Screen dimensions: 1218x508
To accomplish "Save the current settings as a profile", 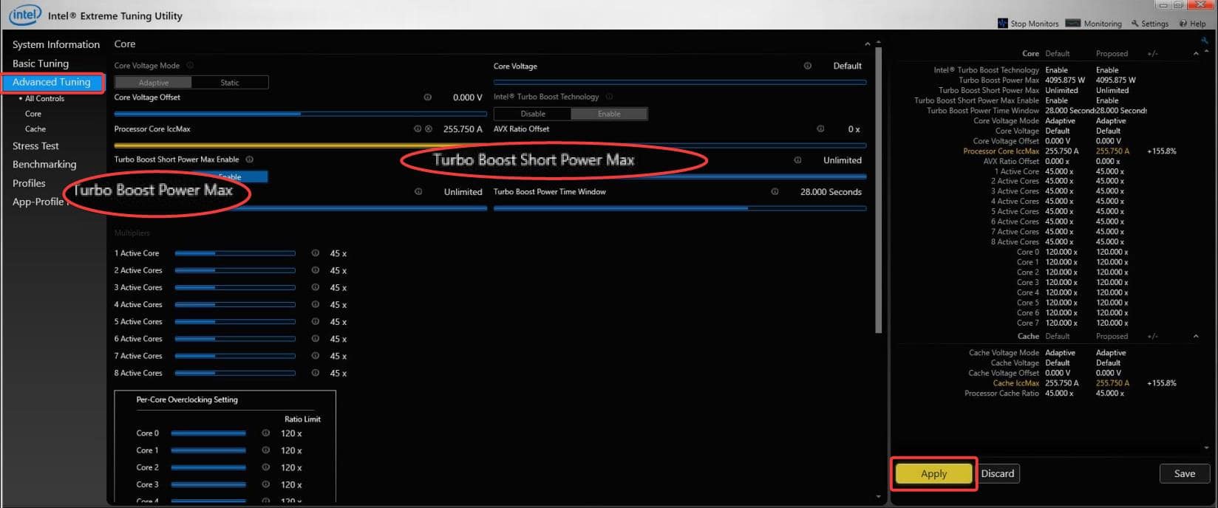I will click(x=1184, y=473).
